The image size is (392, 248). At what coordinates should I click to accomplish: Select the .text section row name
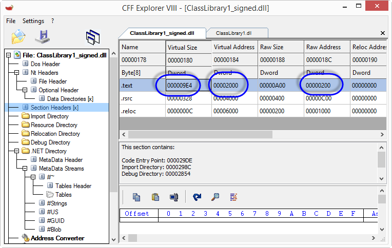[127, 86]
